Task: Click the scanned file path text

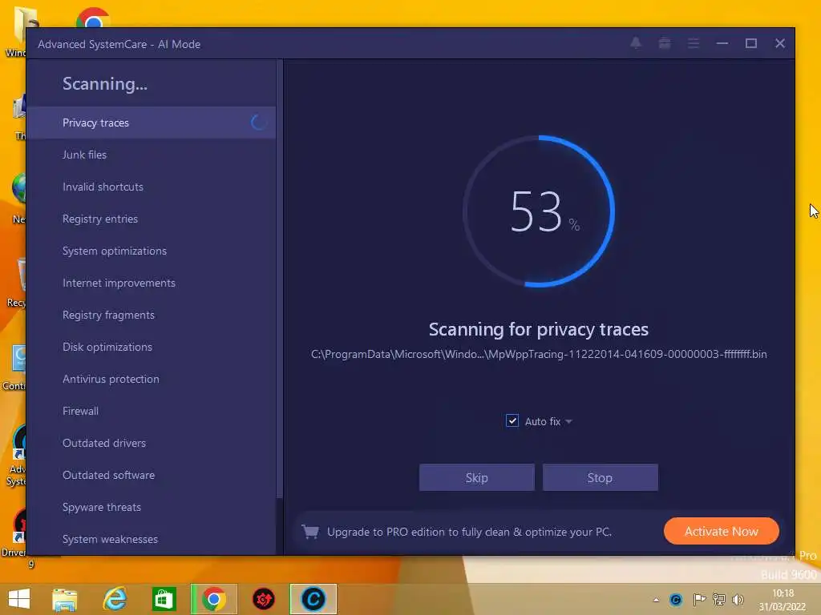Action: pyautogui.click(x=539, y=354)
